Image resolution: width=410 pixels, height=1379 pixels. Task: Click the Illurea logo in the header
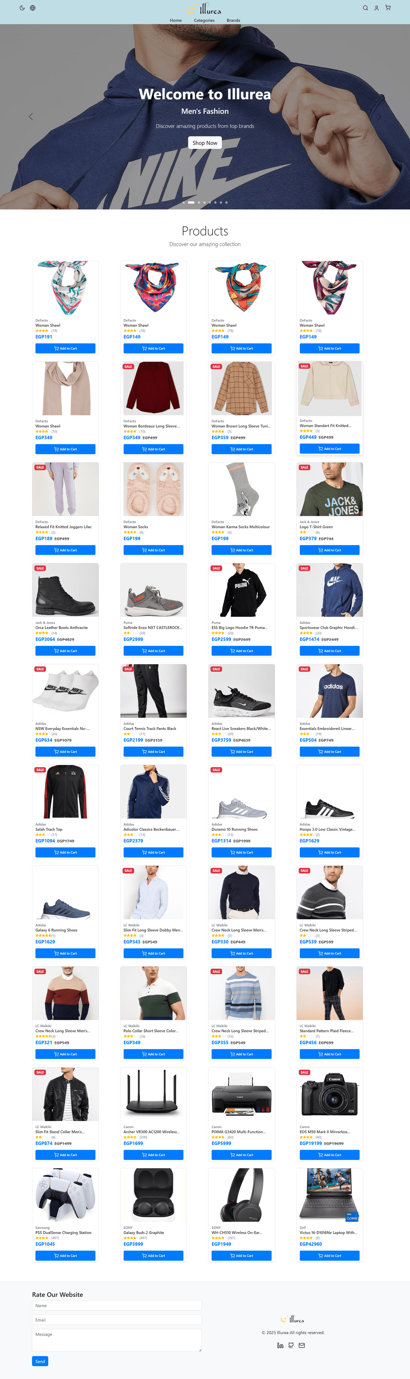point(204,8)
